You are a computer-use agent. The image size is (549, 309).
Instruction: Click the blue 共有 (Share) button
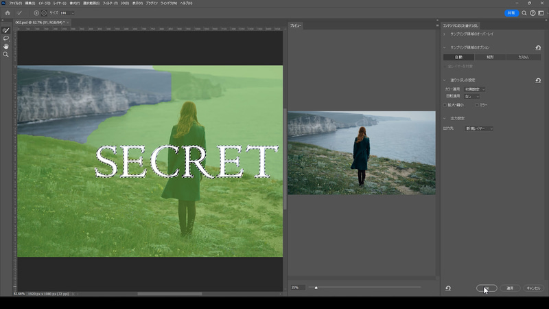(511, 13)
